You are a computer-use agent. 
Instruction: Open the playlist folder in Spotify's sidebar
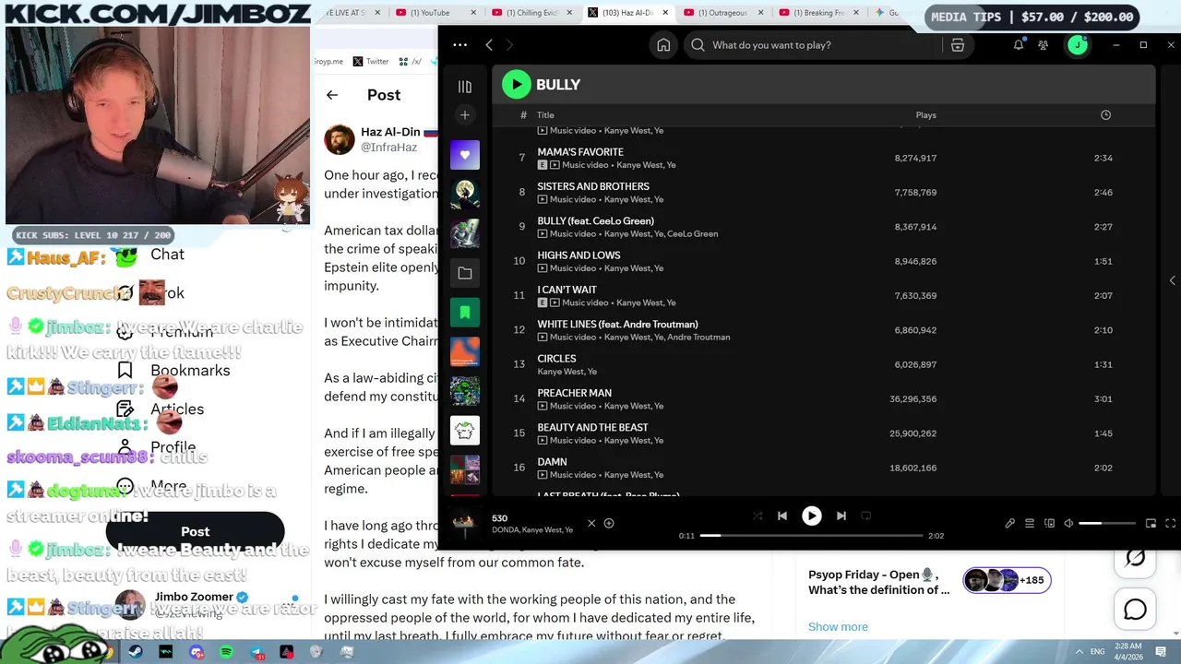tap(465, 273)
